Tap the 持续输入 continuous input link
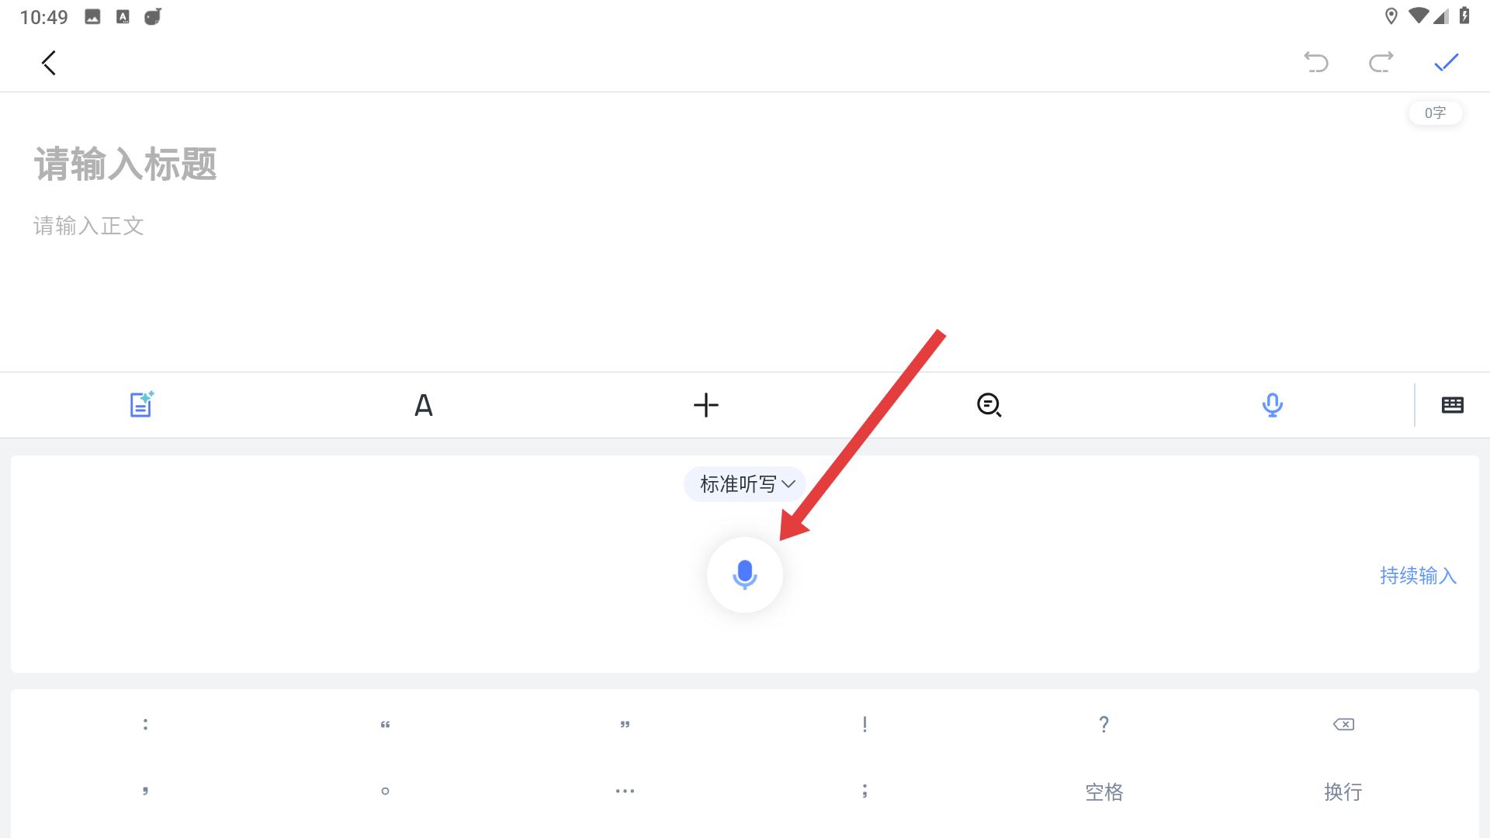The height and width of the screenshot is (838, 1490). pos(1418,576)
